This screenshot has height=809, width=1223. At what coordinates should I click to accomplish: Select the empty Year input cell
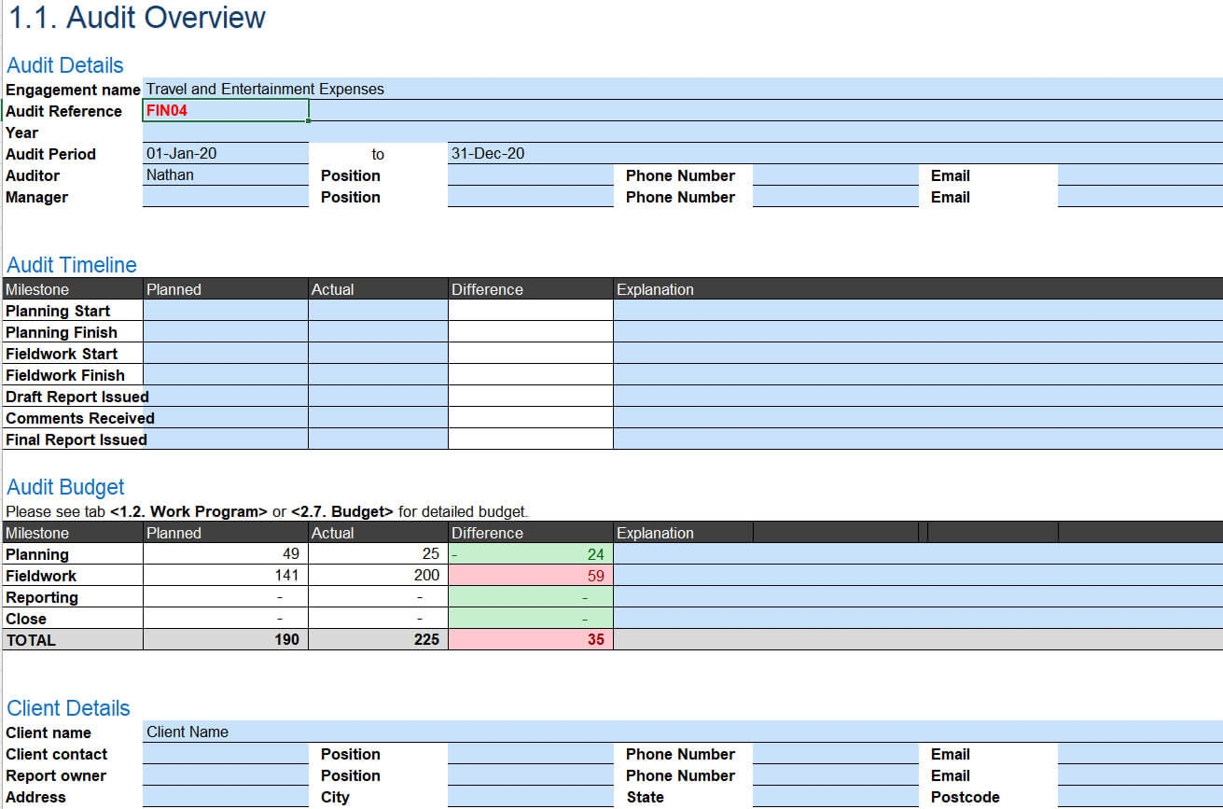[683, 133]
